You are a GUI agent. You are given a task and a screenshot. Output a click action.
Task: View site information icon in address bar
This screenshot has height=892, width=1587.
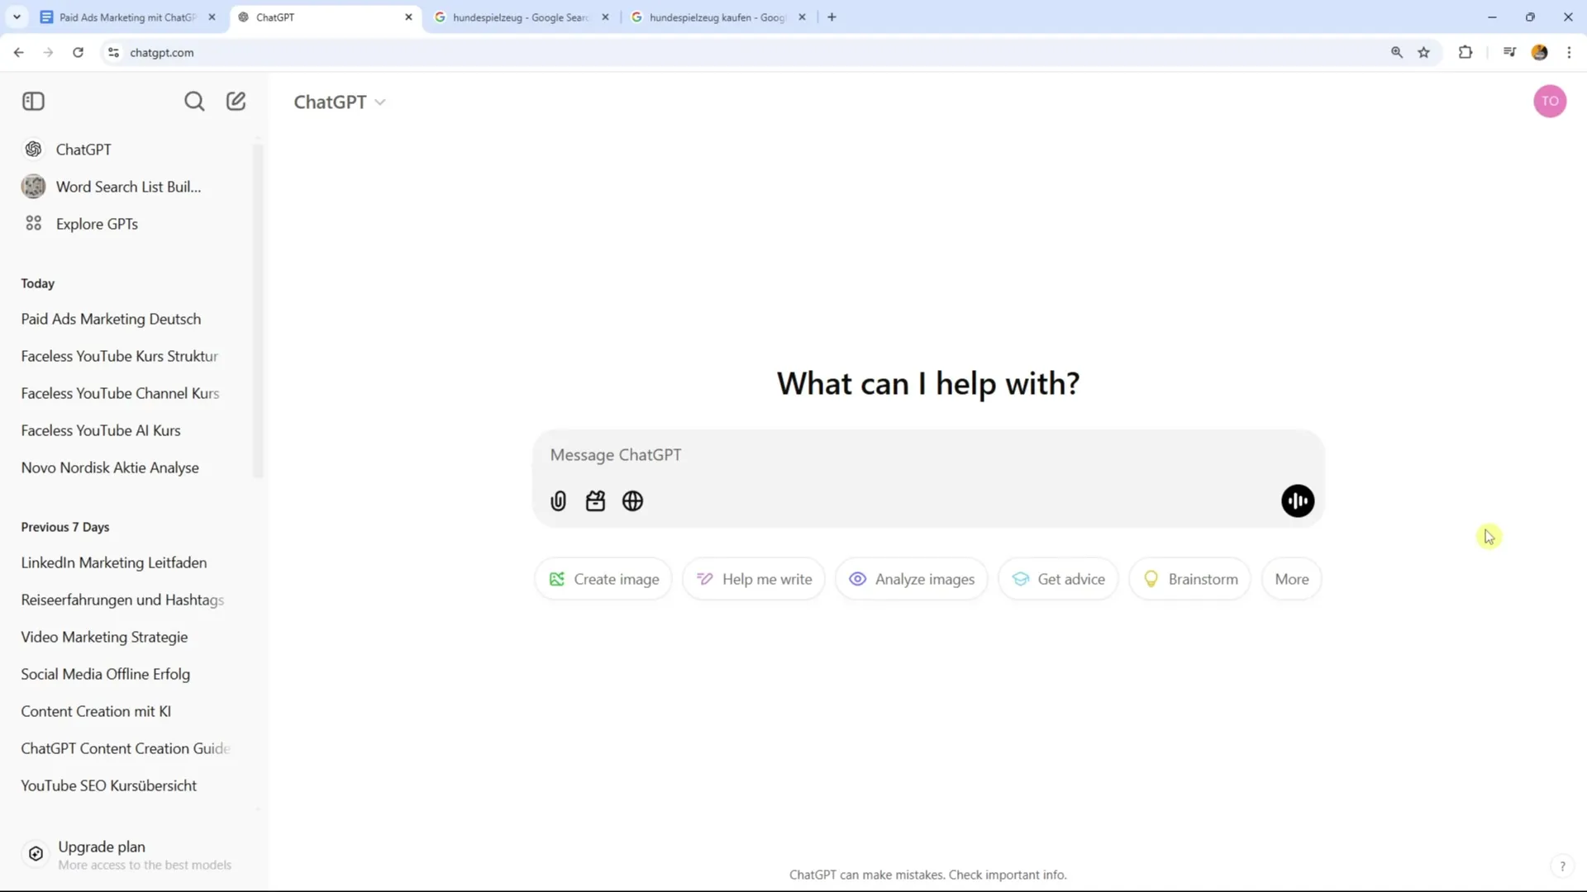[113, 52]
